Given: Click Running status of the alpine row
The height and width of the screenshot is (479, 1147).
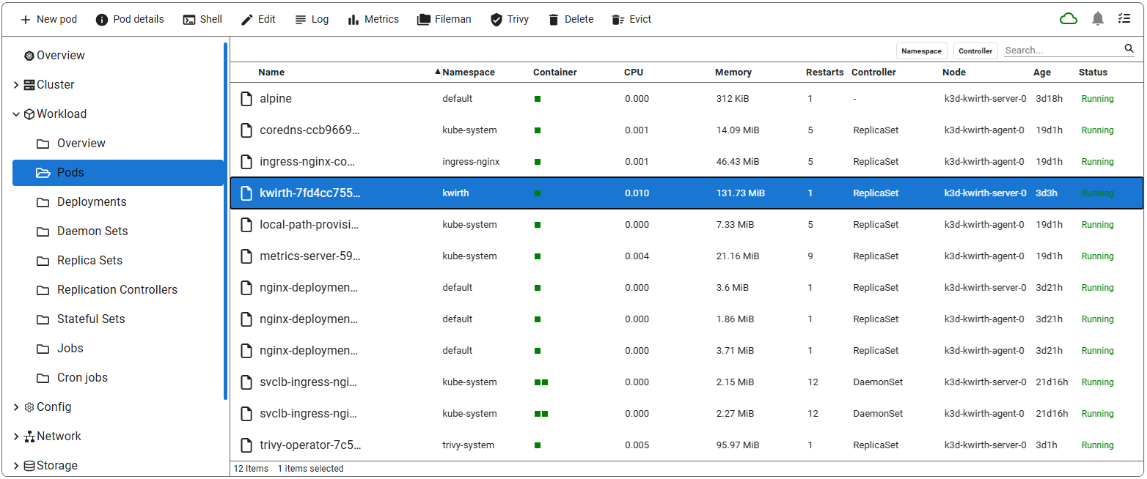Looking at the screenshot, I should 1098,99.
